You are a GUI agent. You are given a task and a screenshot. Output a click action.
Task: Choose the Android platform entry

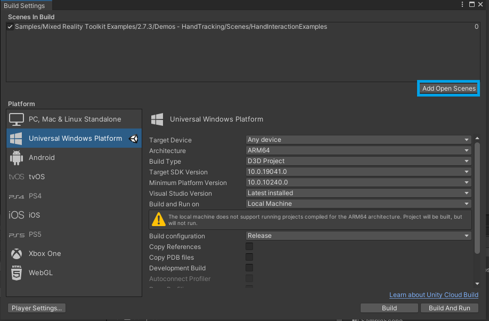point(74,158)
